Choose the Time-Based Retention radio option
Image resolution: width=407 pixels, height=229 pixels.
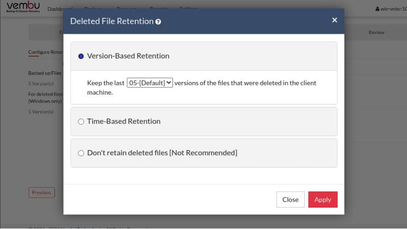coord(81,122)
